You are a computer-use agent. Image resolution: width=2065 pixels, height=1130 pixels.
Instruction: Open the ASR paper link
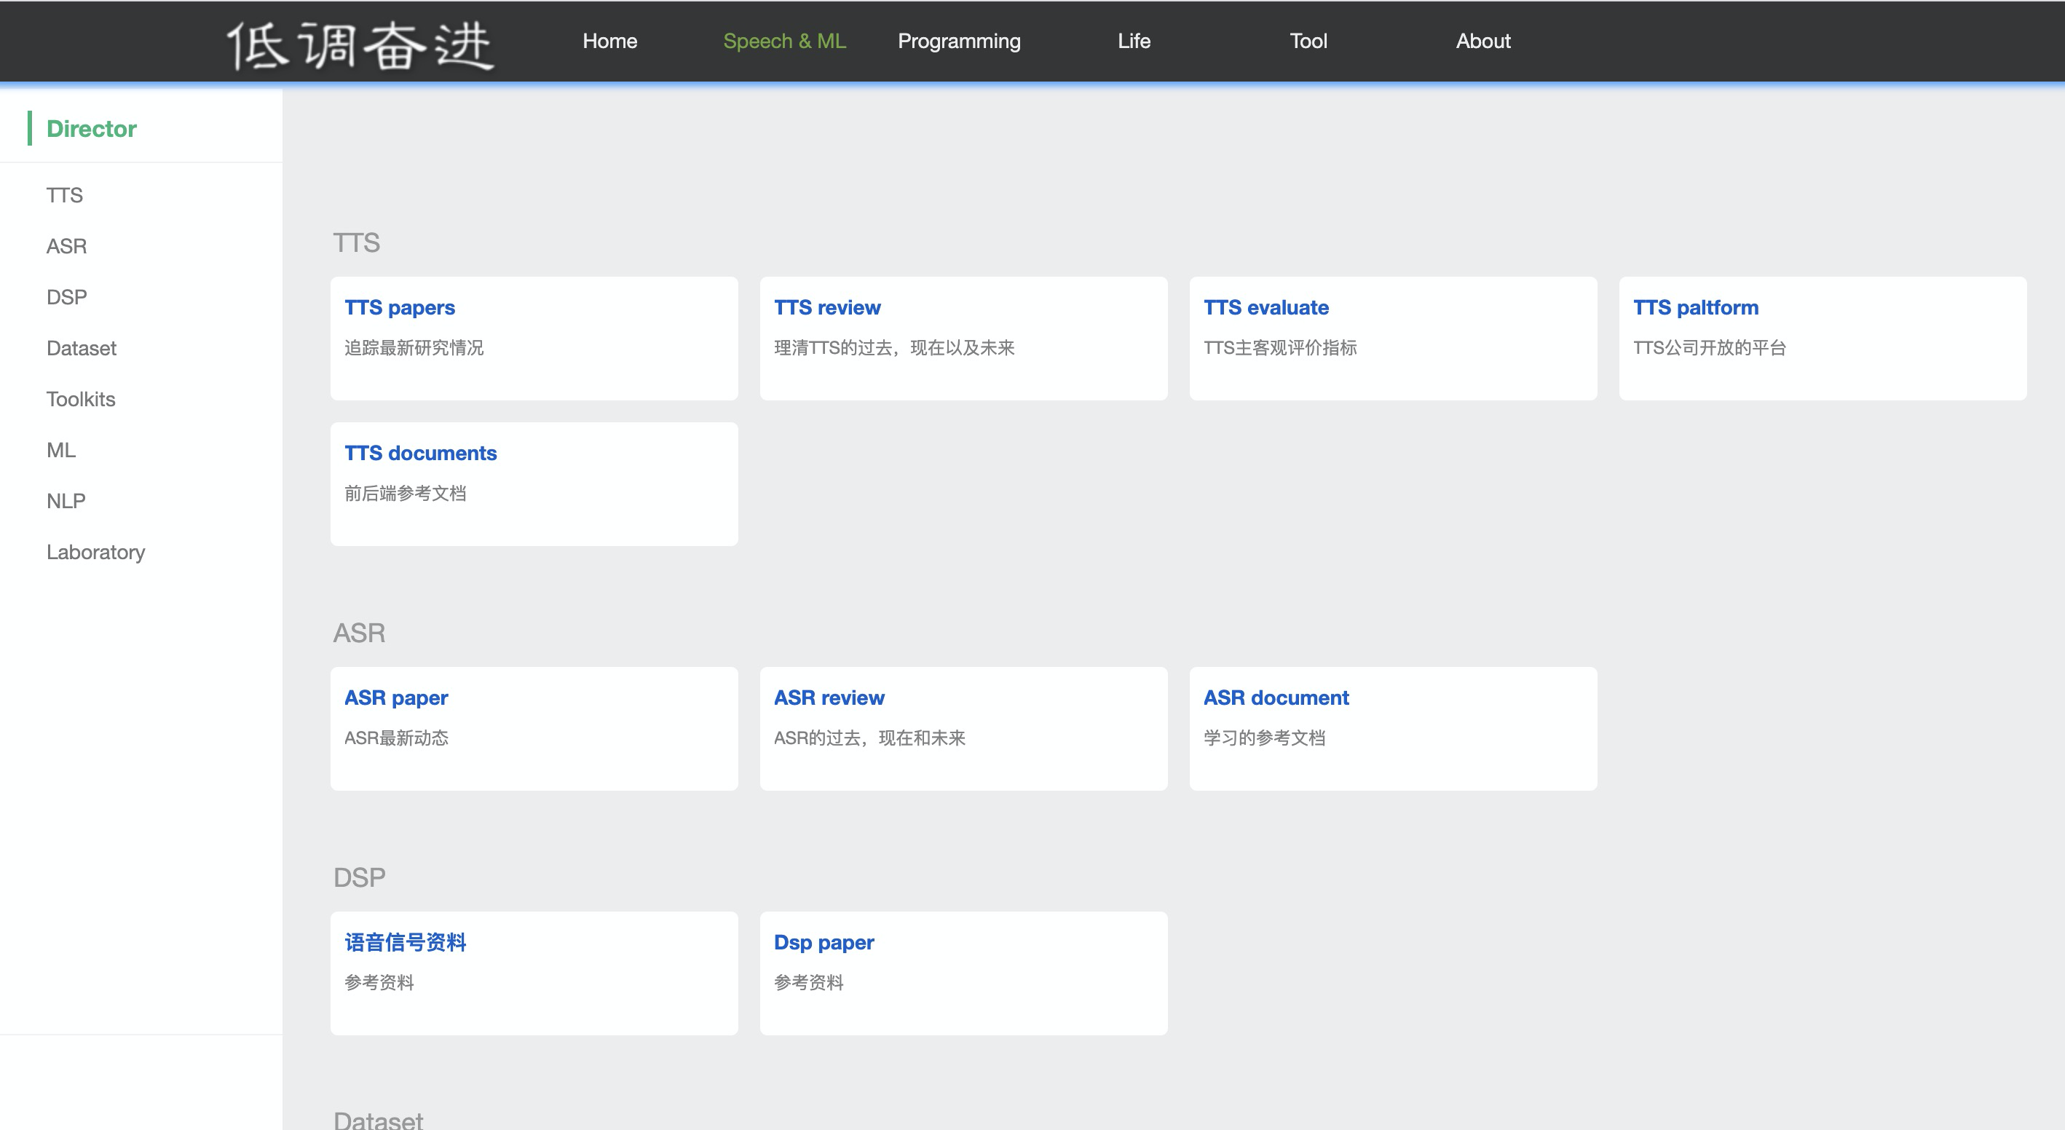click(396, 698)
